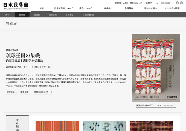Screen dimensions: 186x131
Task: Click the 創設90年記念 label
Action: (12, 50)
